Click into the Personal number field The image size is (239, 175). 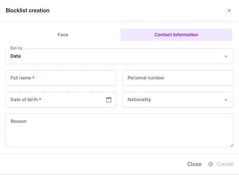(178, 78)
